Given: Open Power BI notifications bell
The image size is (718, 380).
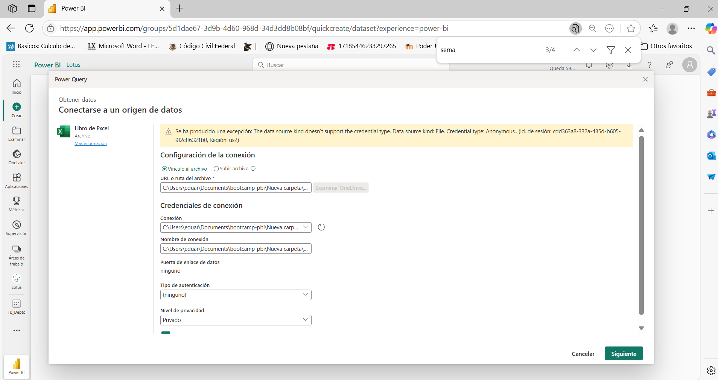Looking at the screenshot, I should (x=589, y=65).
